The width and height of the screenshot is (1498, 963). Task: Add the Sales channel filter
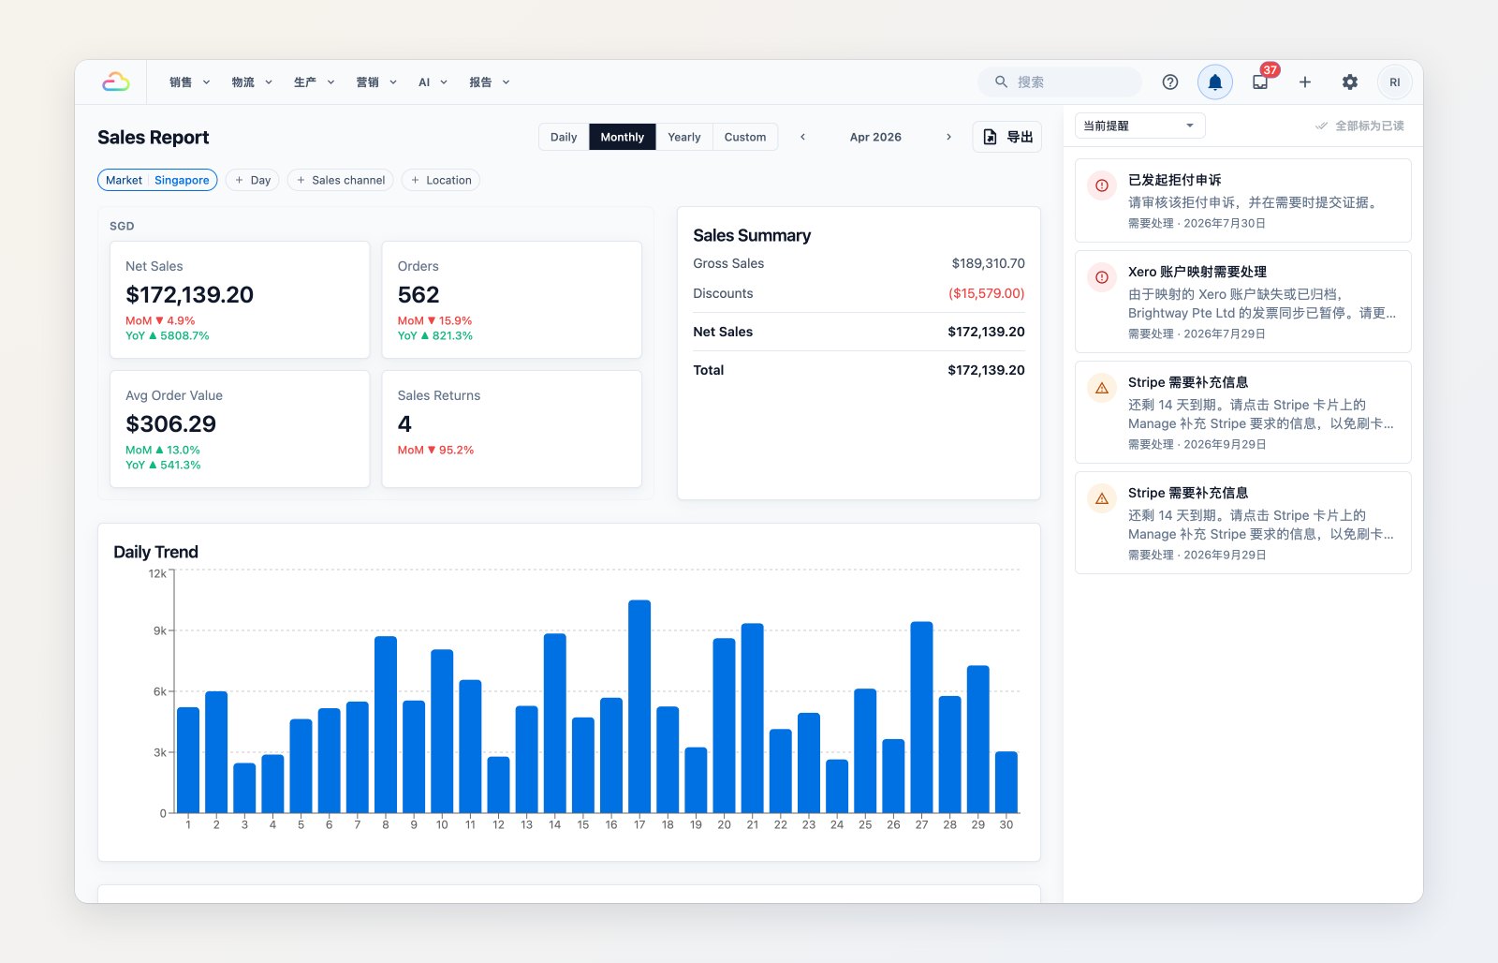(341, 180)
